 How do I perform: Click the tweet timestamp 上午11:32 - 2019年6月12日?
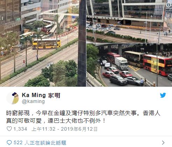64,129
